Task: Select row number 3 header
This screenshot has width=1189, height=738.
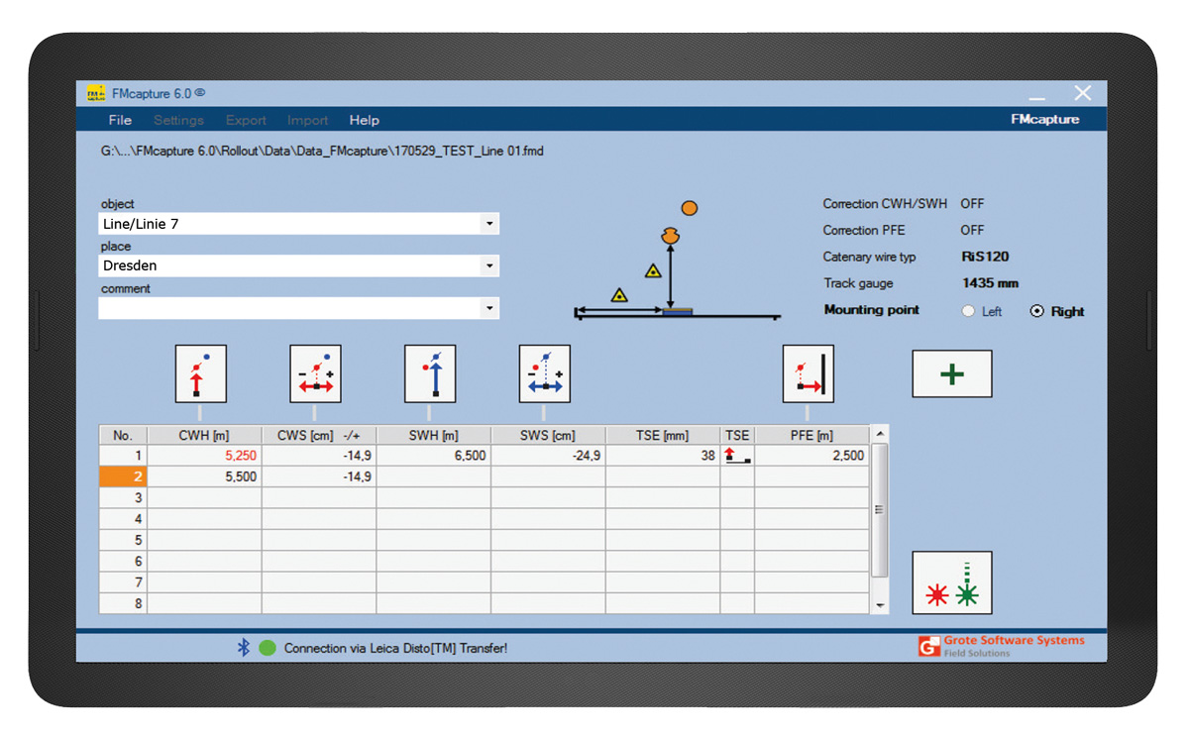Action: pos(123,497)
